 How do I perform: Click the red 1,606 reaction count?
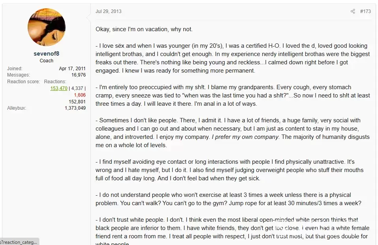tap(80, 95)
